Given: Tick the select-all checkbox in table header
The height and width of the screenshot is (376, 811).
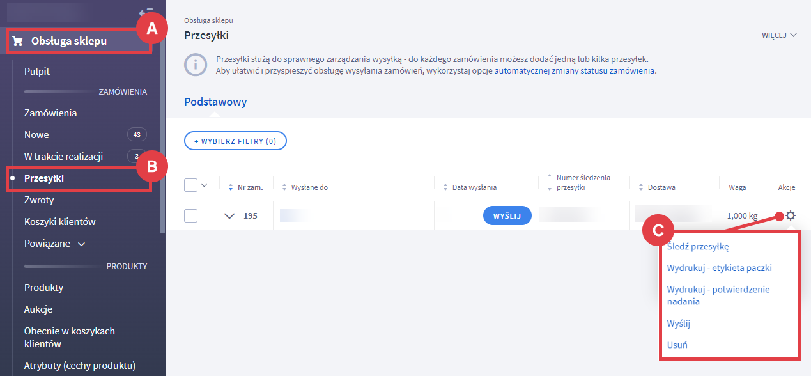Looking at the screenshot, I should tap(190, 185).
